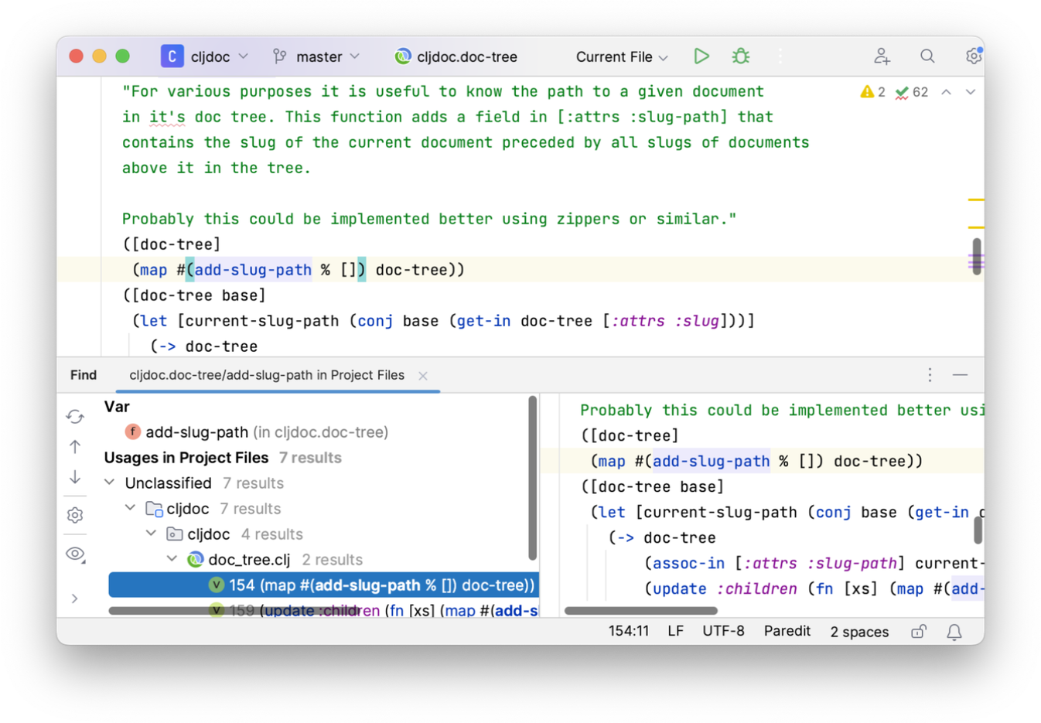
Task: Open the LF line separator selector
Action: click(675, 631)
